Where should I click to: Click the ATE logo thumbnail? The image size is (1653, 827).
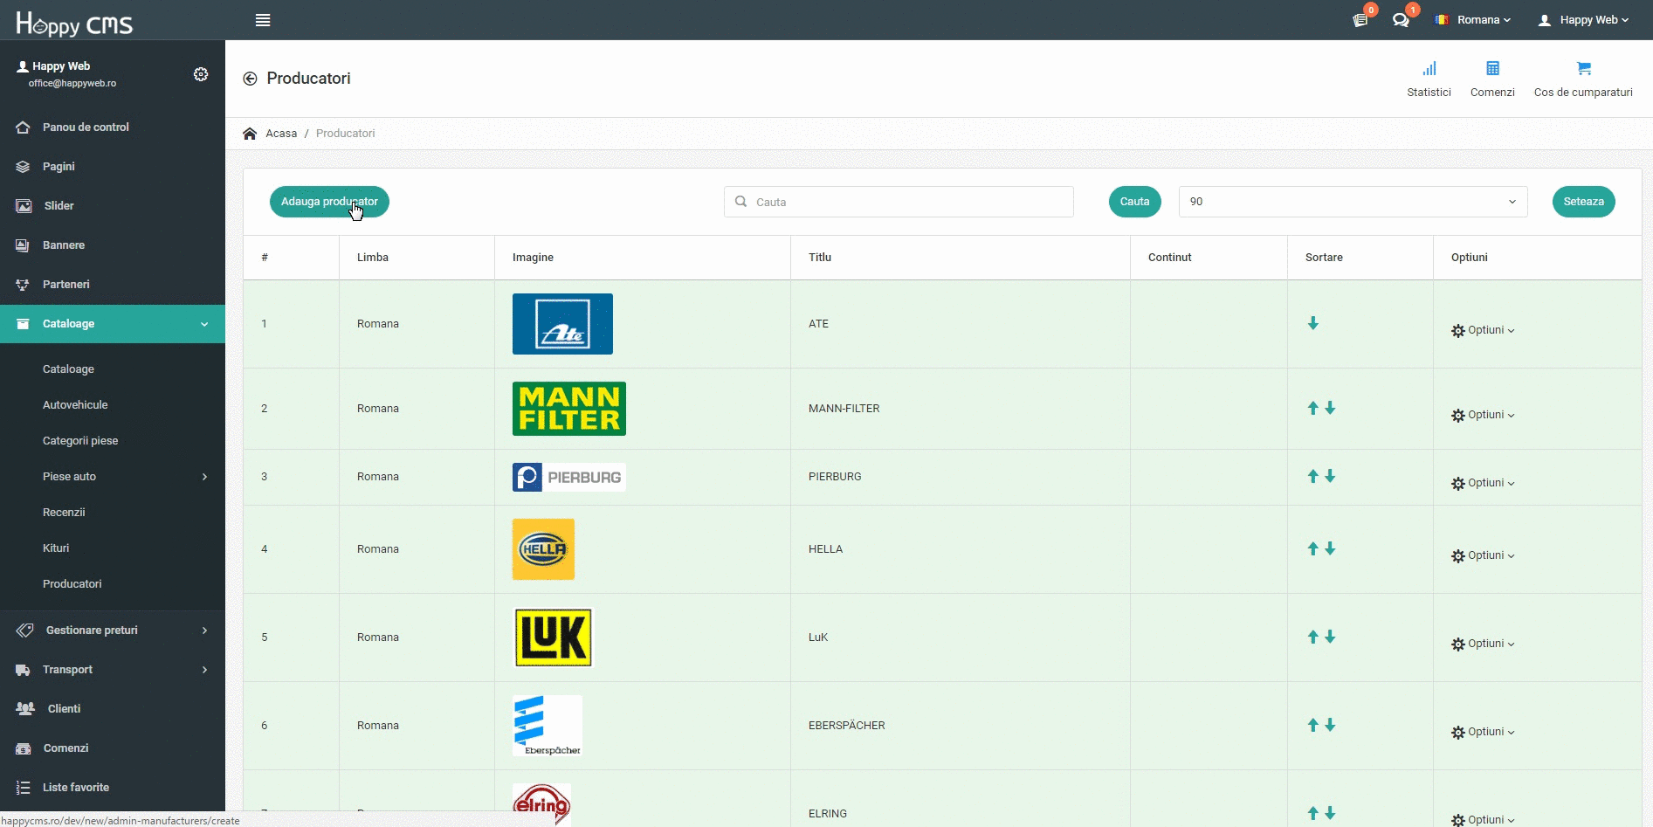562,324
